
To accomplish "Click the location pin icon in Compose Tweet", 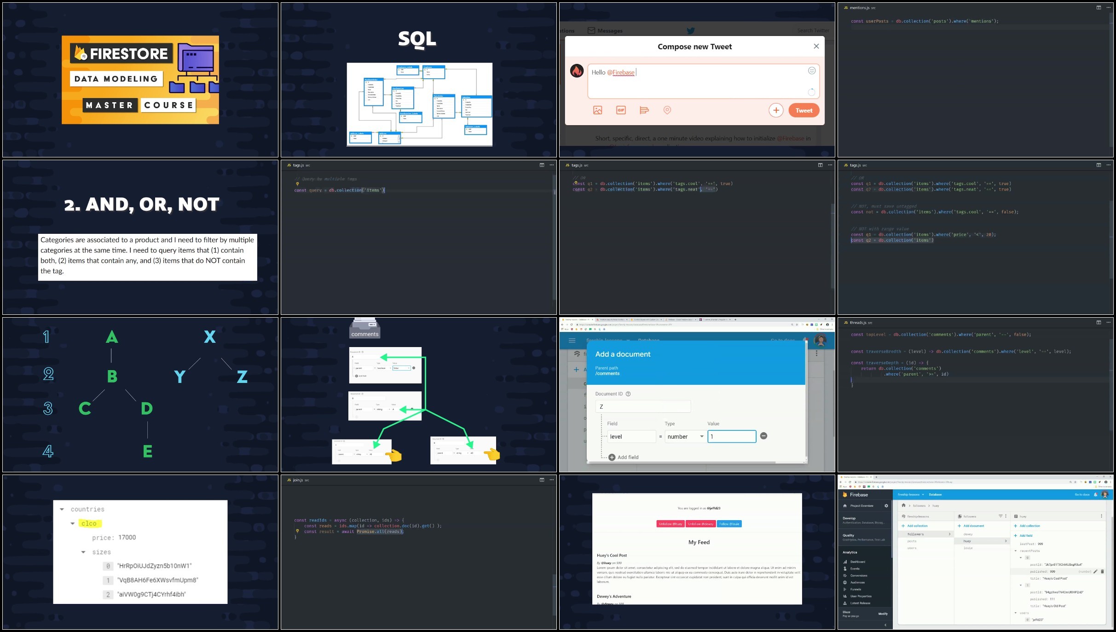I will tap(667, 110).
